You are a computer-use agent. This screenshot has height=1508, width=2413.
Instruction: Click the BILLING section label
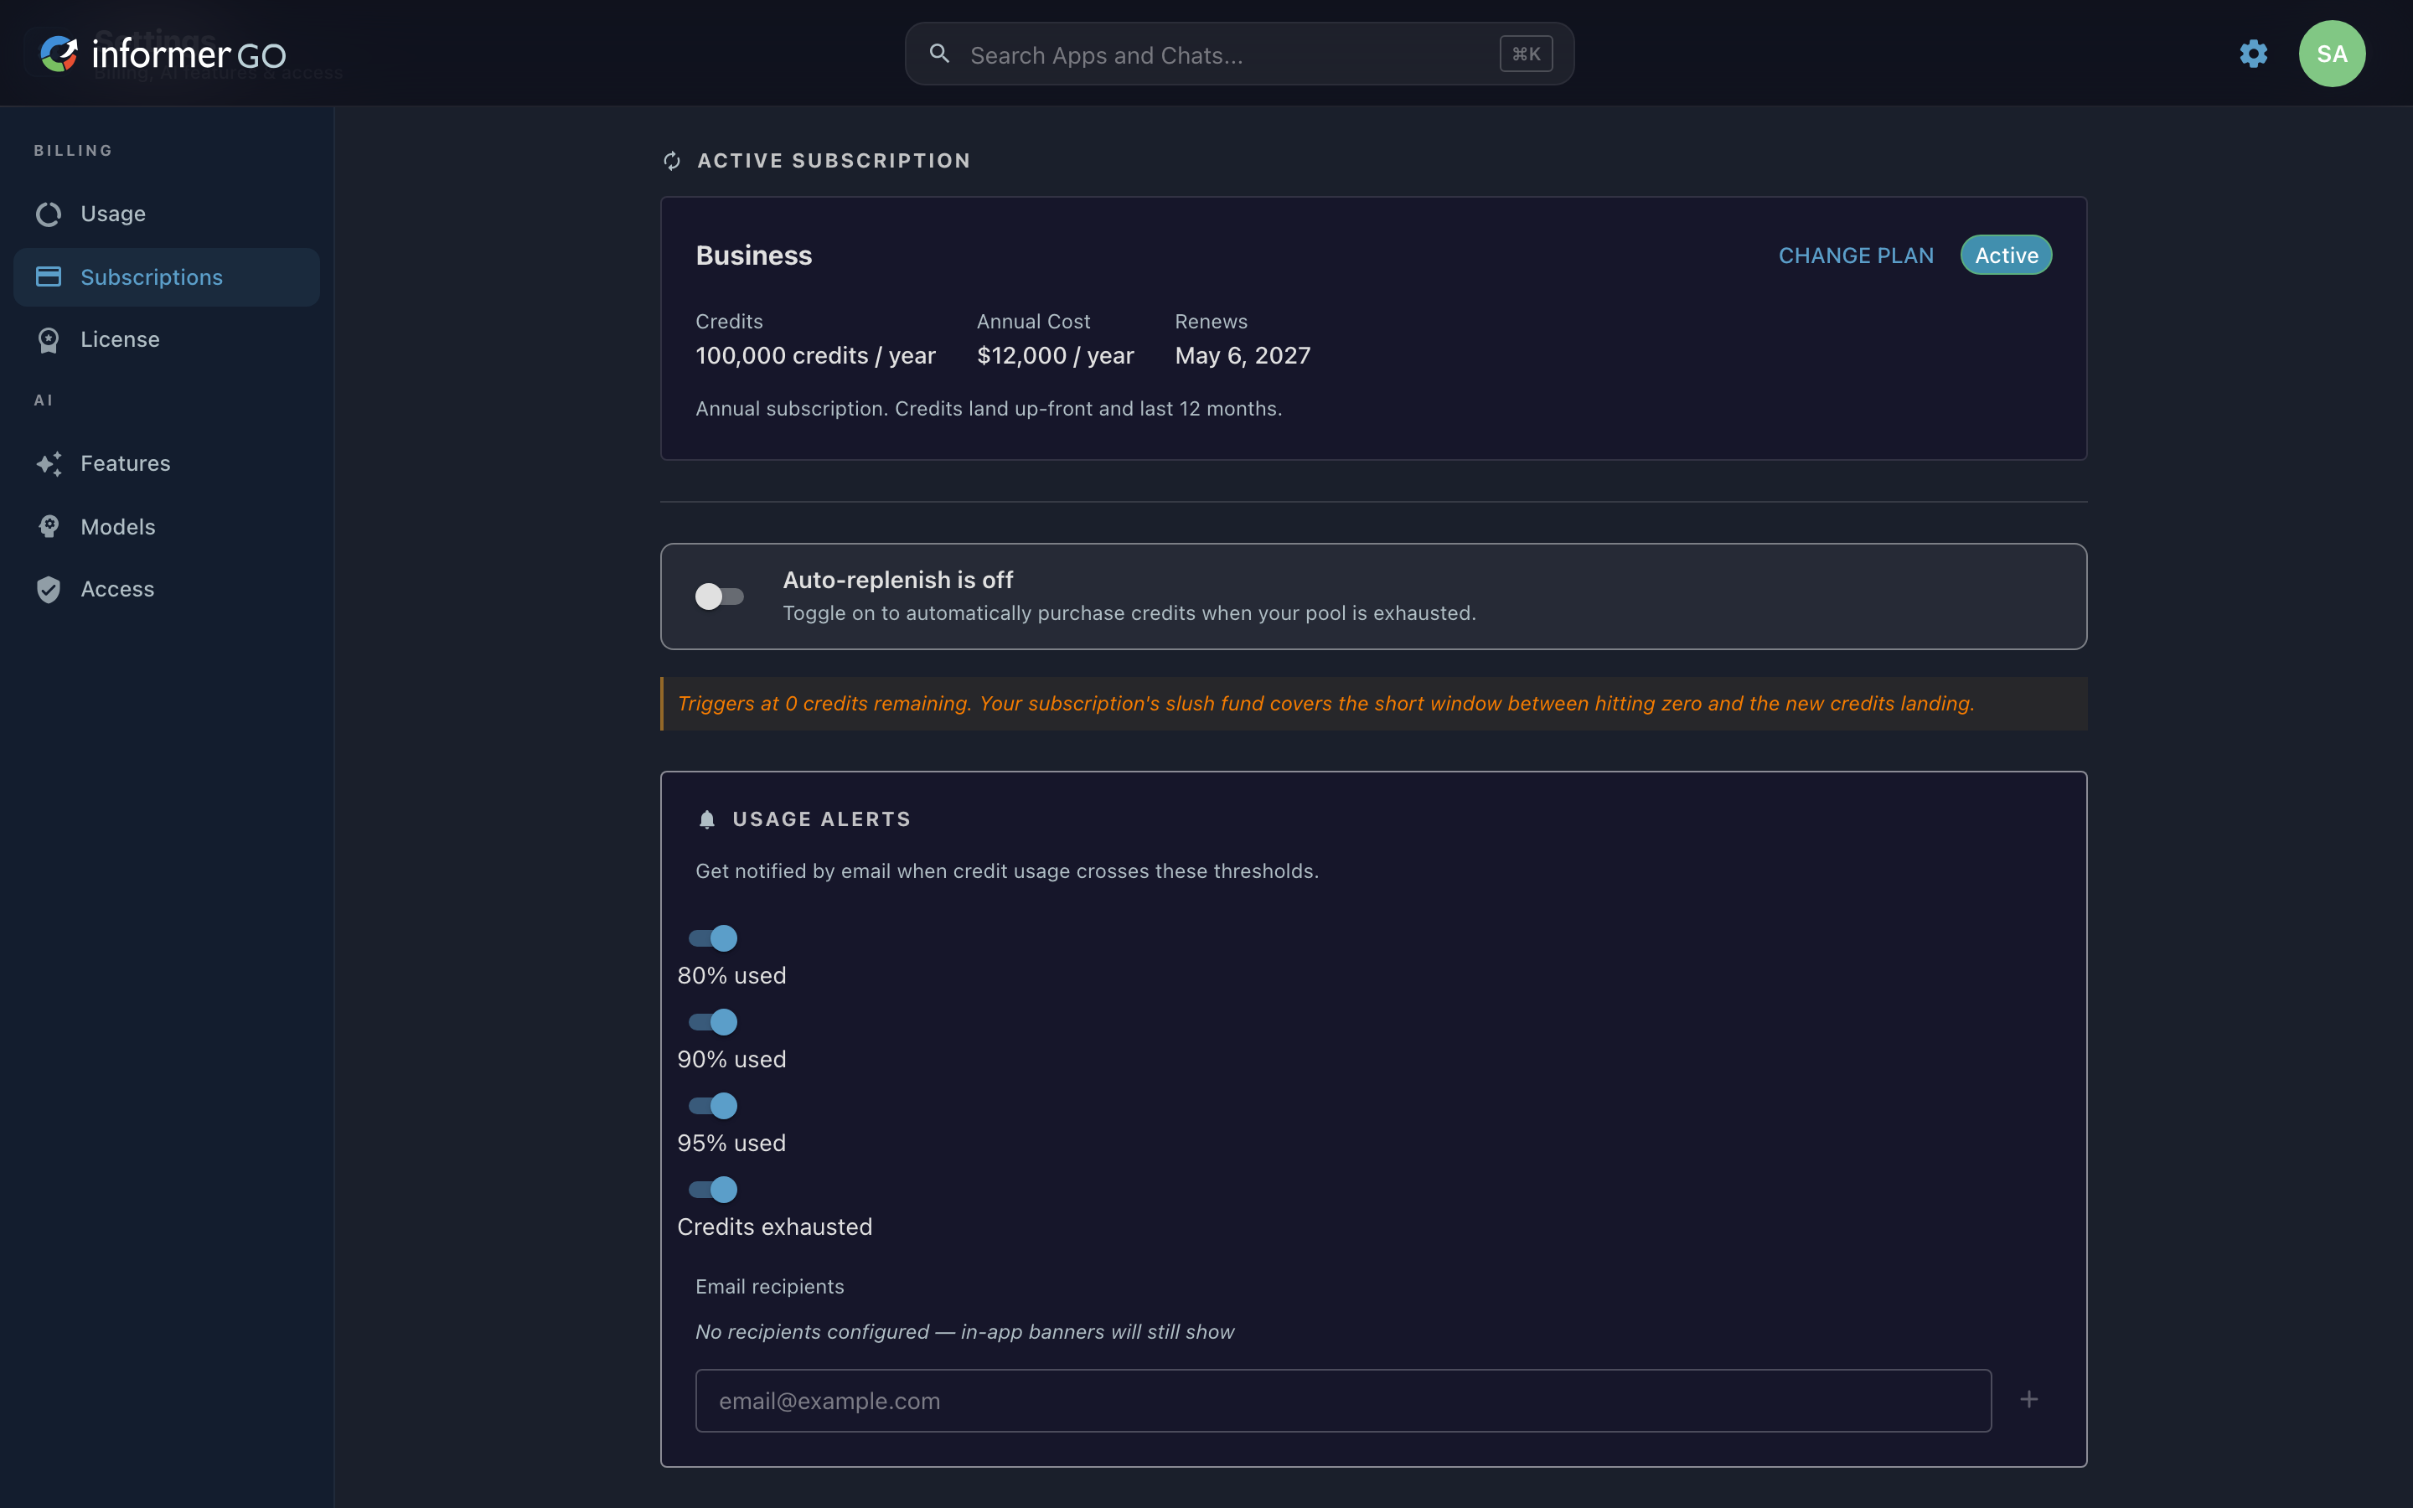pos(73,151)
